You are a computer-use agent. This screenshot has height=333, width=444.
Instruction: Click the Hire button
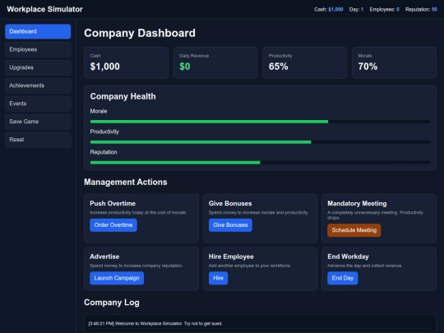click(x=218, y=278)
